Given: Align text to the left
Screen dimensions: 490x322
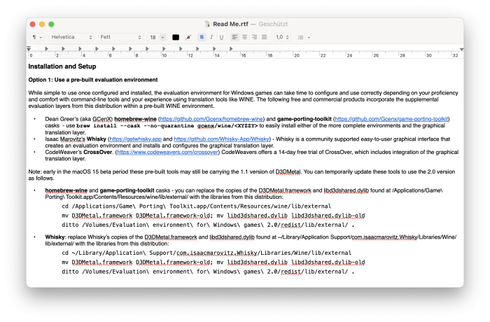Looking at the screenshot, I should coord(234,37).
